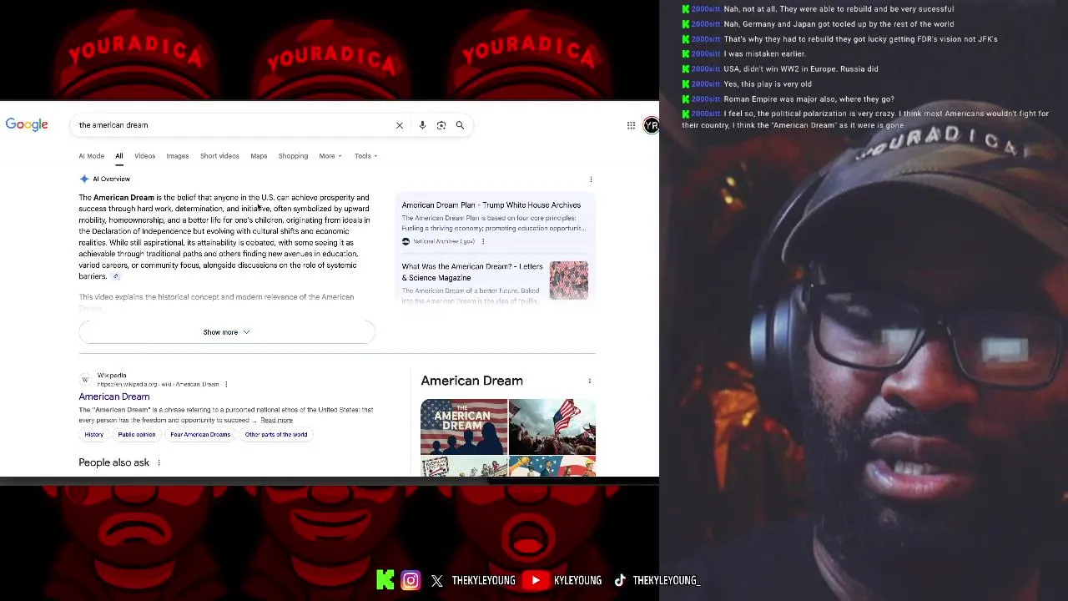Click chat message about Roman Empire

(808, 99)
